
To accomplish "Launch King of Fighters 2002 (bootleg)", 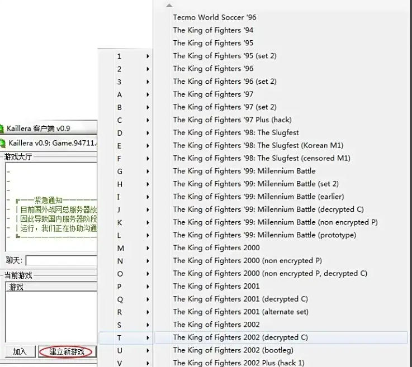I will [x=281, y=350].
